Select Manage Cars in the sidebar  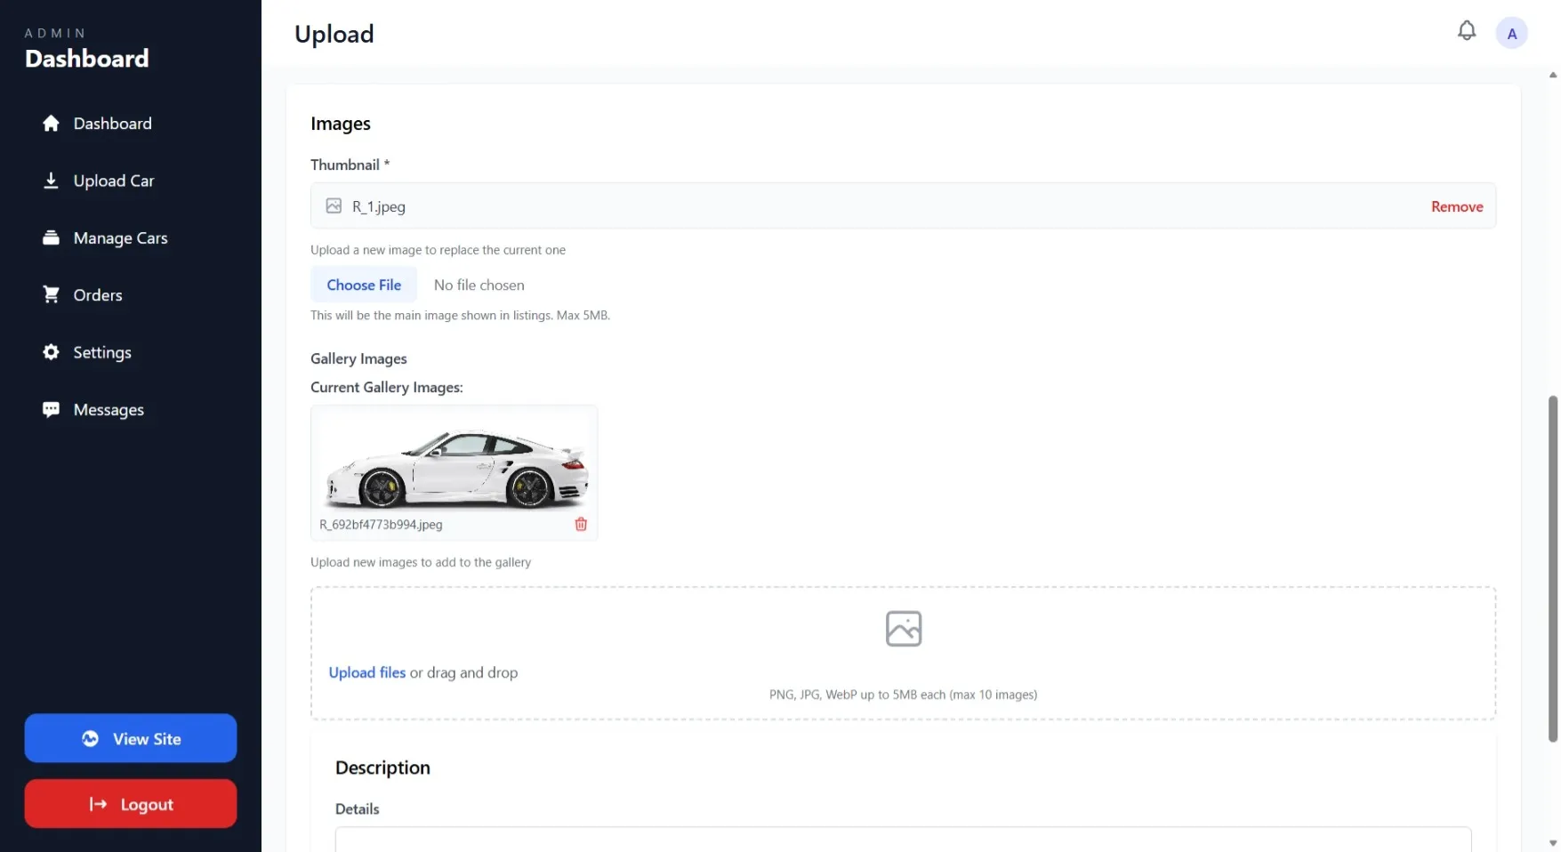120,237
